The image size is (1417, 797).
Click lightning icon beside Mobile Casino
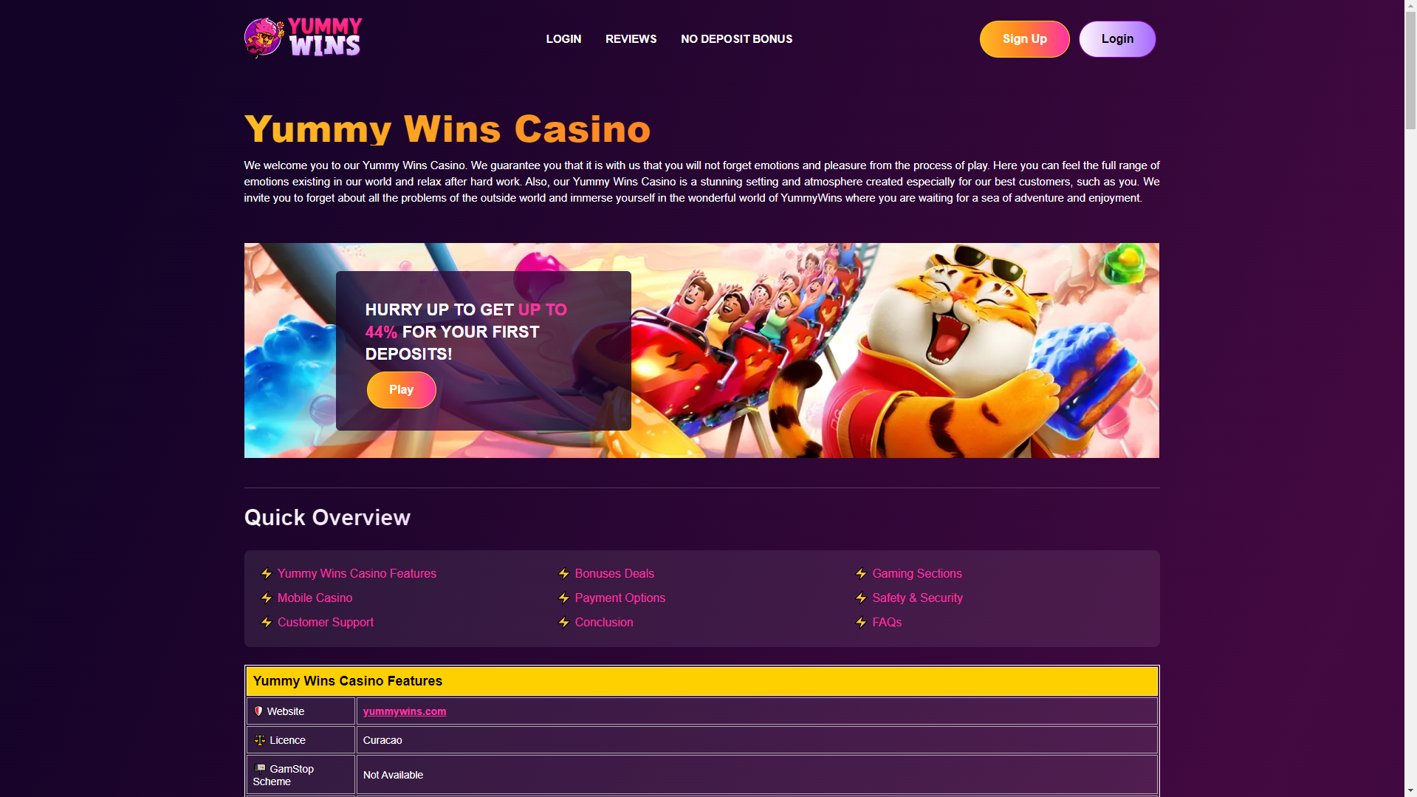(x=267, y=598)
